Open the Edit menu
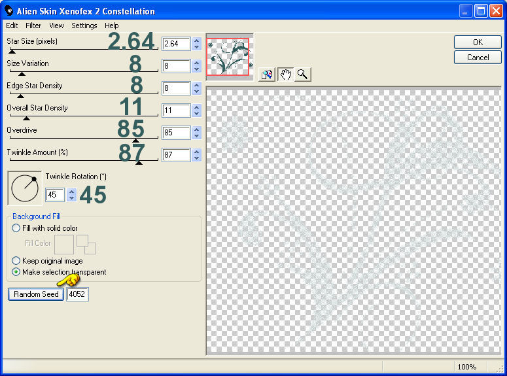This screenshot has height=376, width=507. click(12, 26)
